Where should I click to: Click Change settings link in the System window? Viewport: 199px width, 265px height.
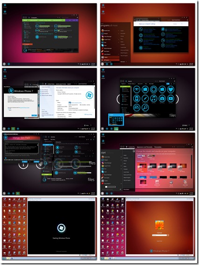pyautogui.click(x=89, y=114)
